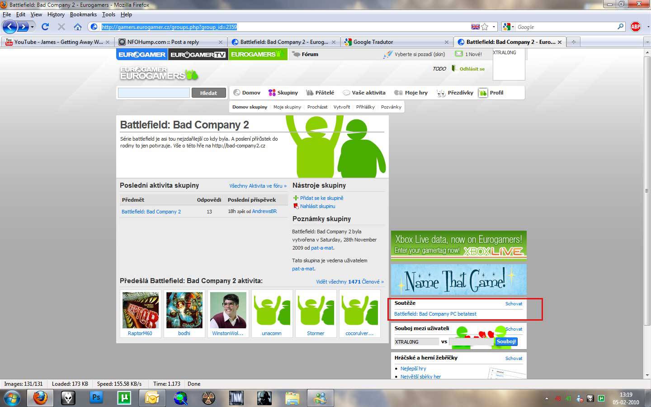Open Moje hry navigation item

tap(411, 93)
